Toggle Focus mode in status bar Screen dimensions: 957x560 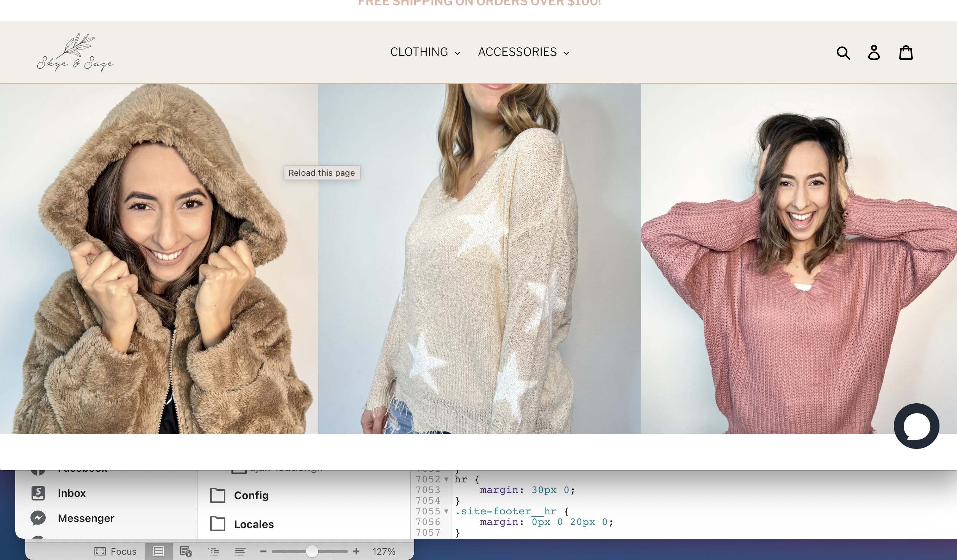point(115,551)
